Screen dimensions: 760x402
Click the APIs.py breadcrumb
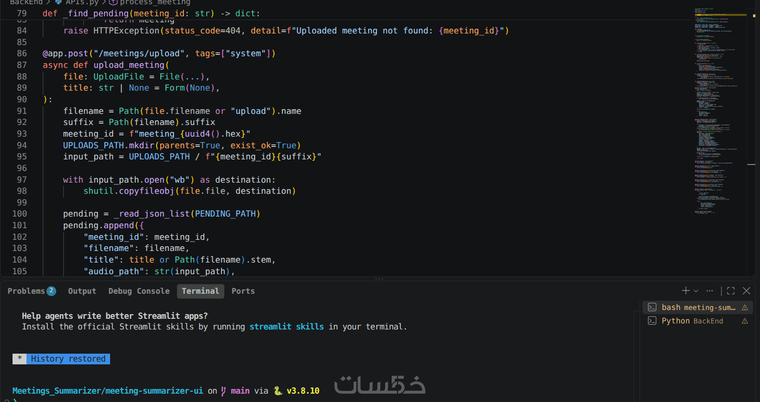point(82,2)
